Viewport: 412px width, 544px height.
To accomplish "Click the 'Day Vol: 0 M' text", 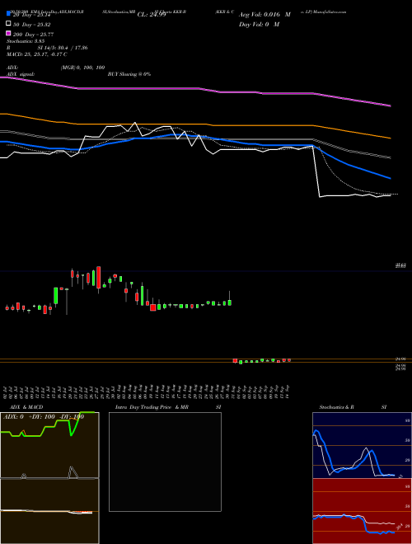I will pyautogui.click(x=259, y=24).
